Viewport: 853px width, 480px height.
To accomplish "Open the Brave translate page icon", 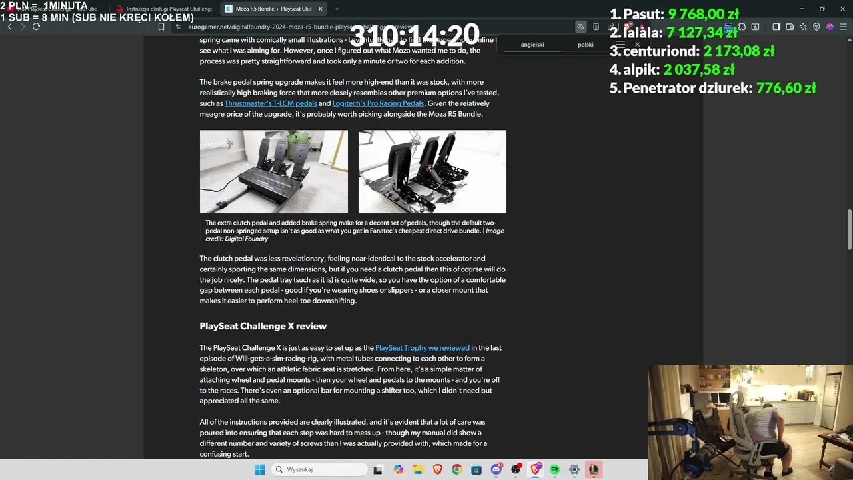I will [x=581, y=27].
